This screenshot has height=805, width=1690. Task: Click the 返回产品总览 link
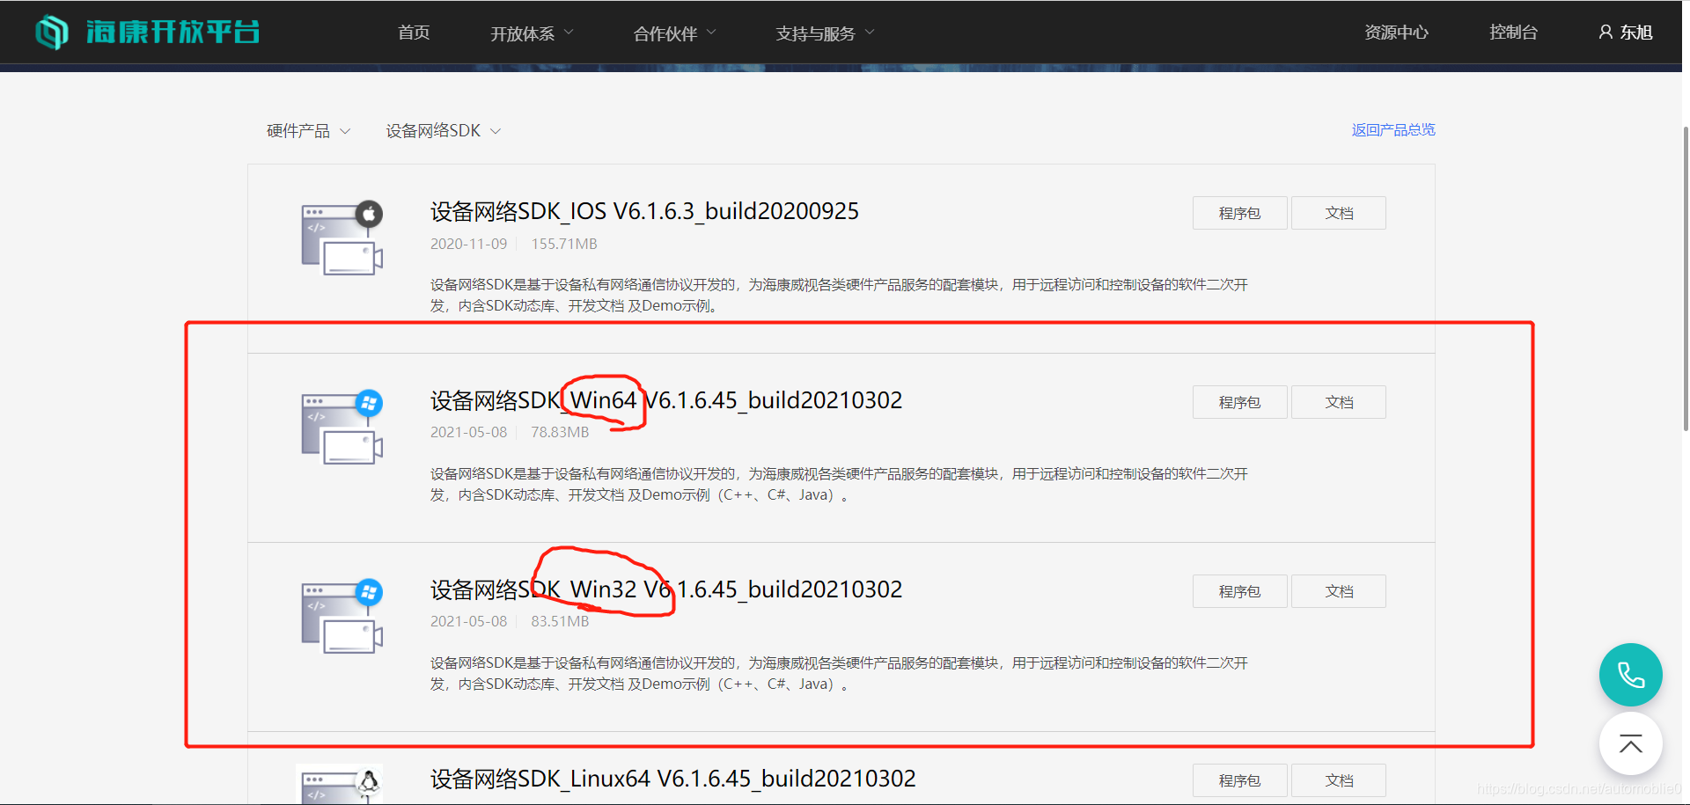pyautogui.click(x=1393, y=130)
